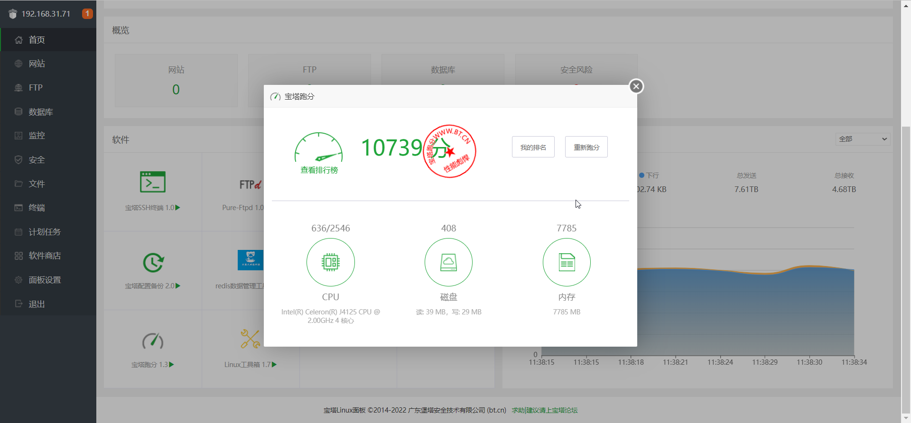The image size is (911, 423).
Task: Open 文件 in sidebar
Action: coord(48,184)
